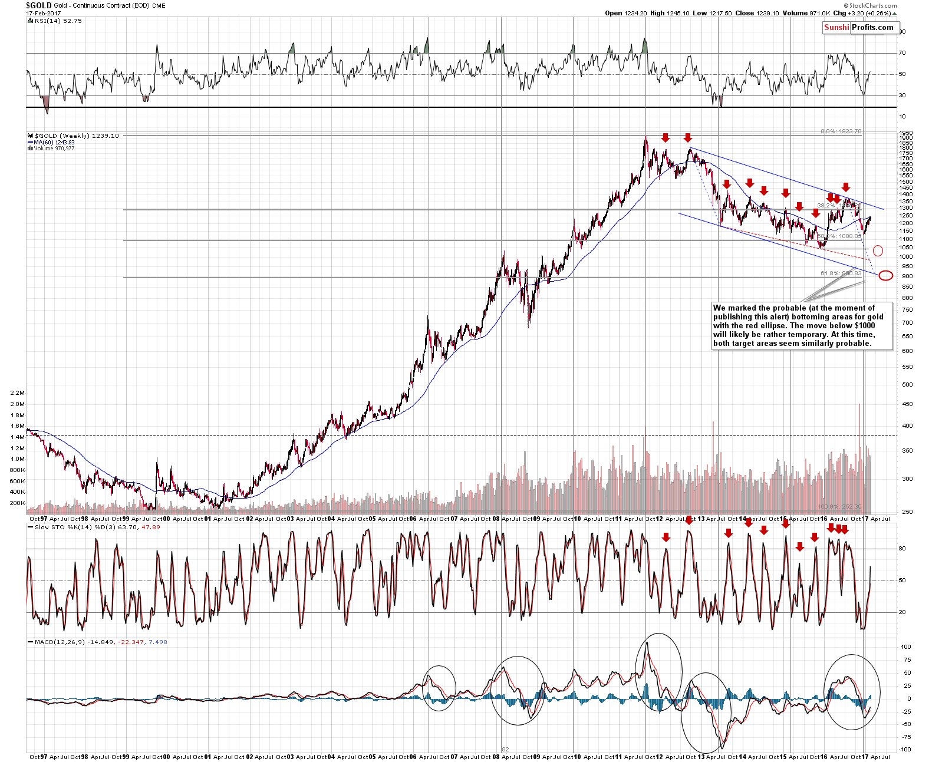Click the Stochastic %D value 47.89 in red
The height and width of the screenshot is (762, 952).
point(151,527)
